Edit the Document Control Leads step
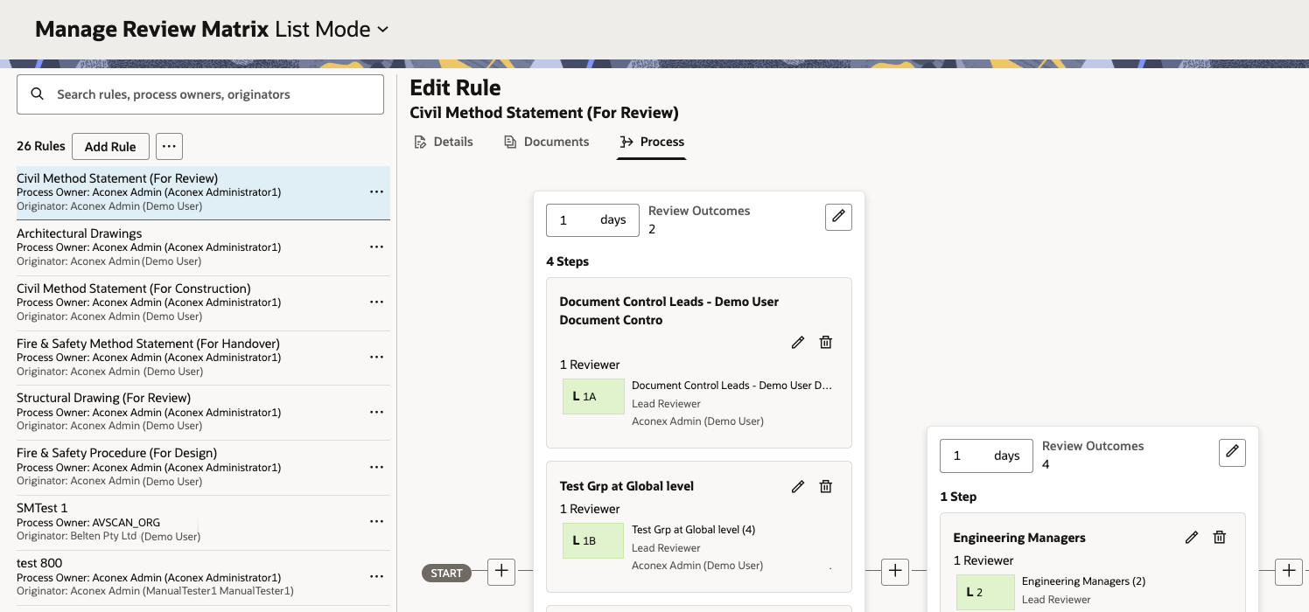The height and width of the screenshot is (612, 1309). (x=797, y=343)
